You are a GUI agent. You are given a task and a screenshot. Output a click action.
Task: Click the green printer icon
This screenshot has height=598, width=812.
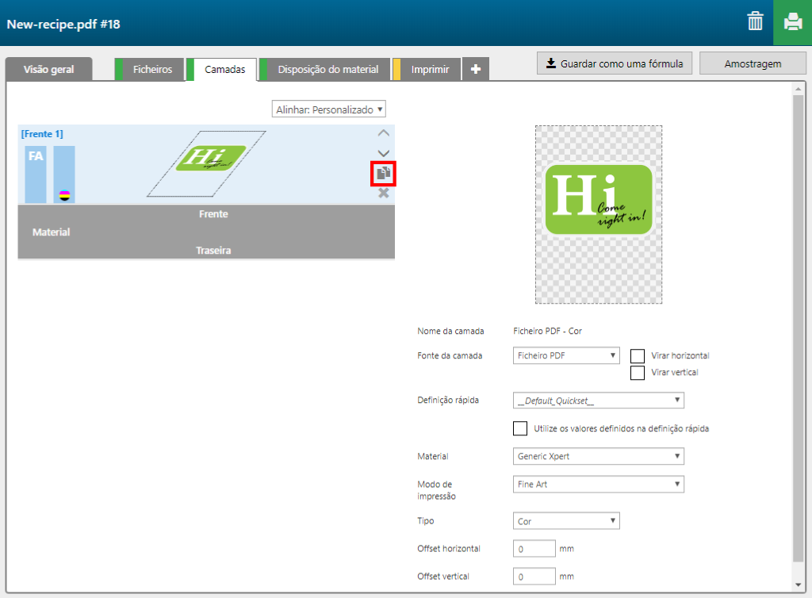[x=792, y=22]
